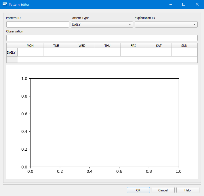Viewport: 204px width, 196px height.
Task: Click the DAILY cell under MON
Action: tap(30, 52)
